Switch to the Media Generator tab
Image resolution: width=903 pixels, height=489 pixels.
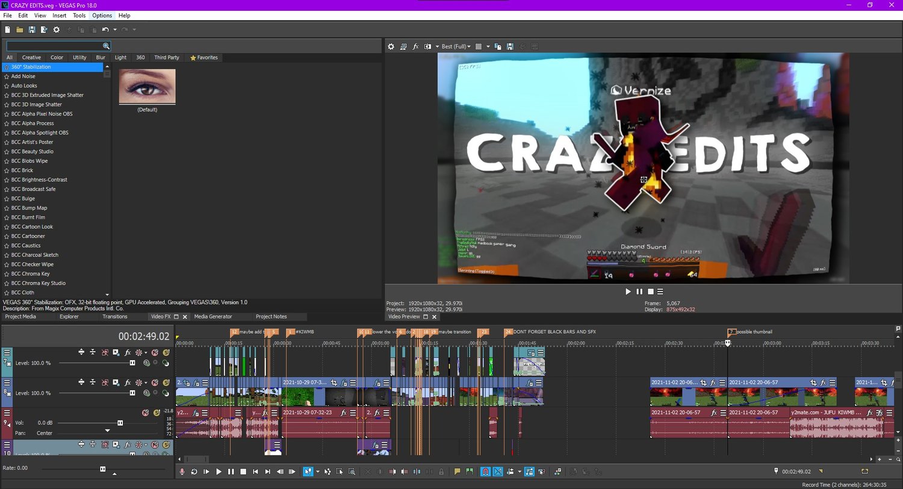pos(213,317)
